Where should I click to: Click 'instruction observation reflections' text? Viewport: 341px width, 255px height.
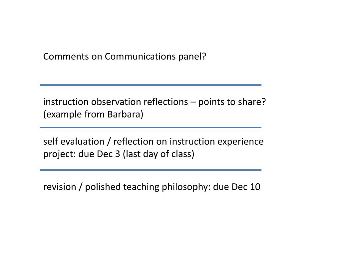coord(116,102)
